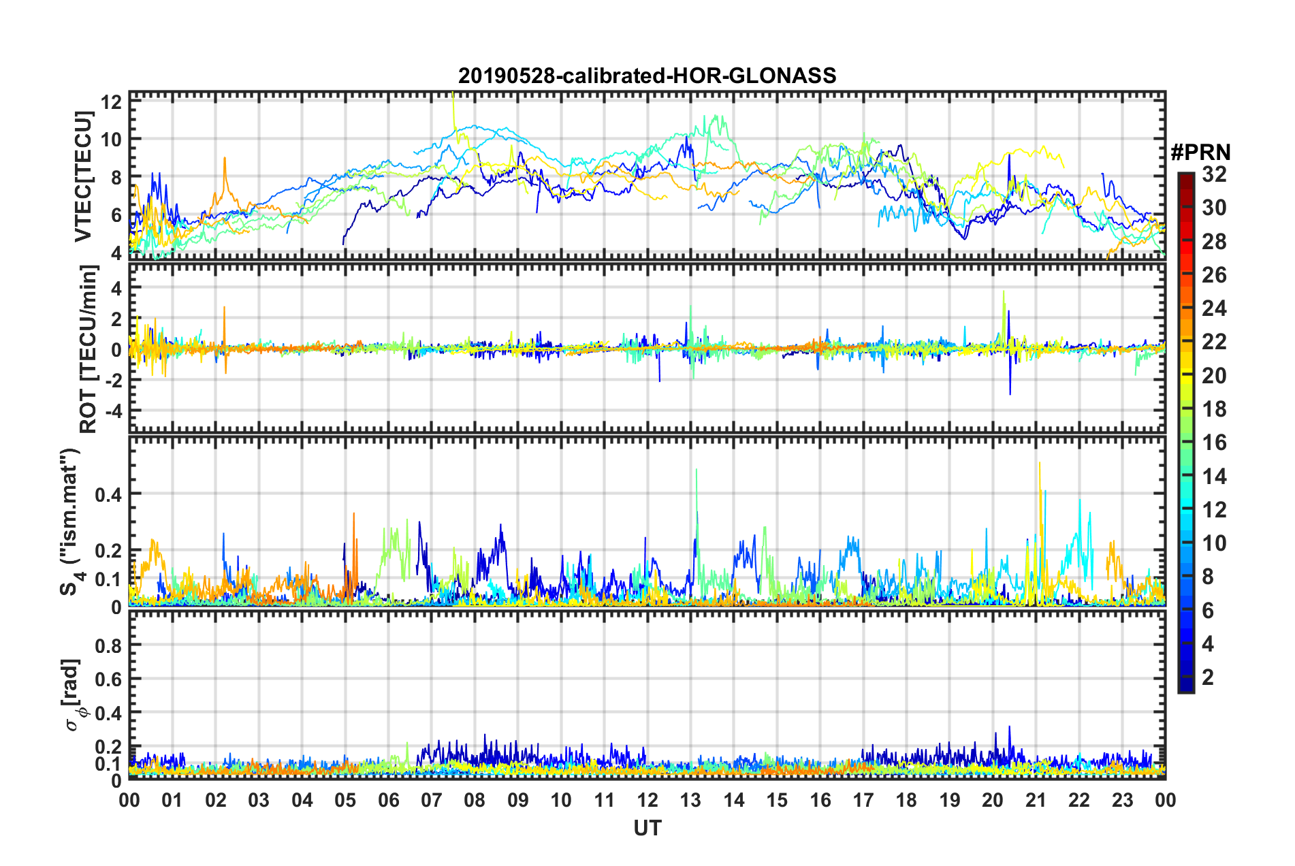
Task: Select colorbar tick label 30
Action: 1214,208
